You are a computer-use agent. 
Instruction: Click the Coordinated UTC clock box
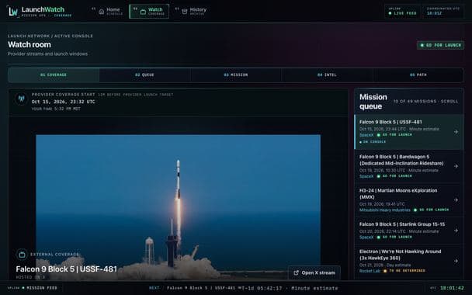pos(443,12)
